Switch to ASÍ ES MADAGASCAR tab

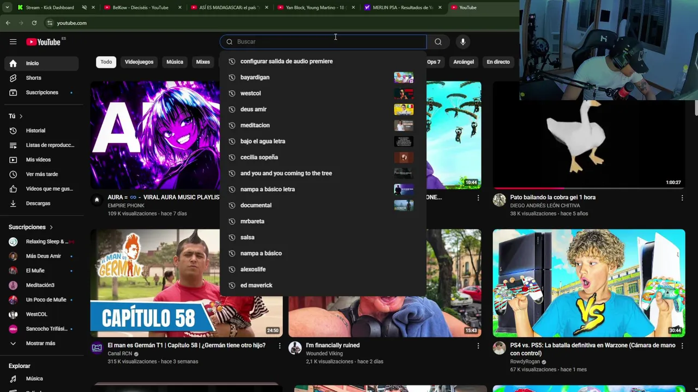point(230,8)
